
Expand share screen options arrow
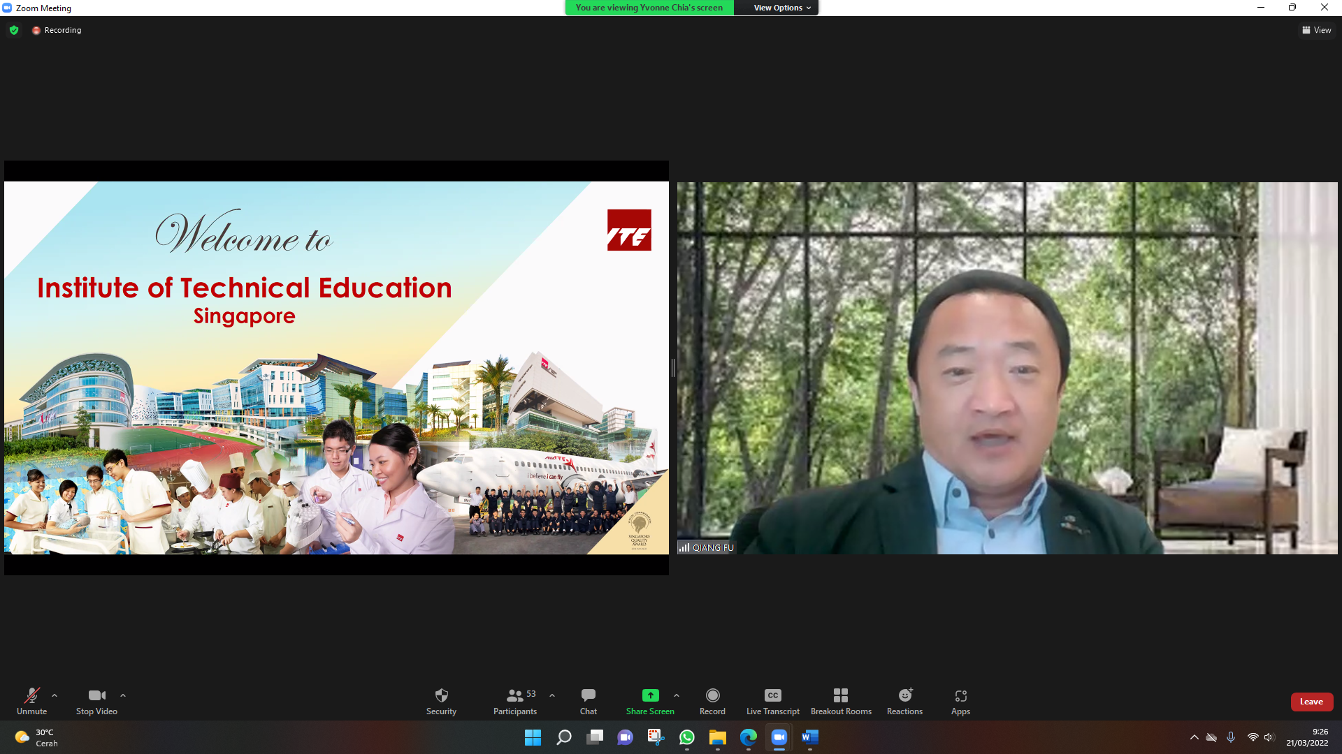pyautogui.click(x=676, y=695)
